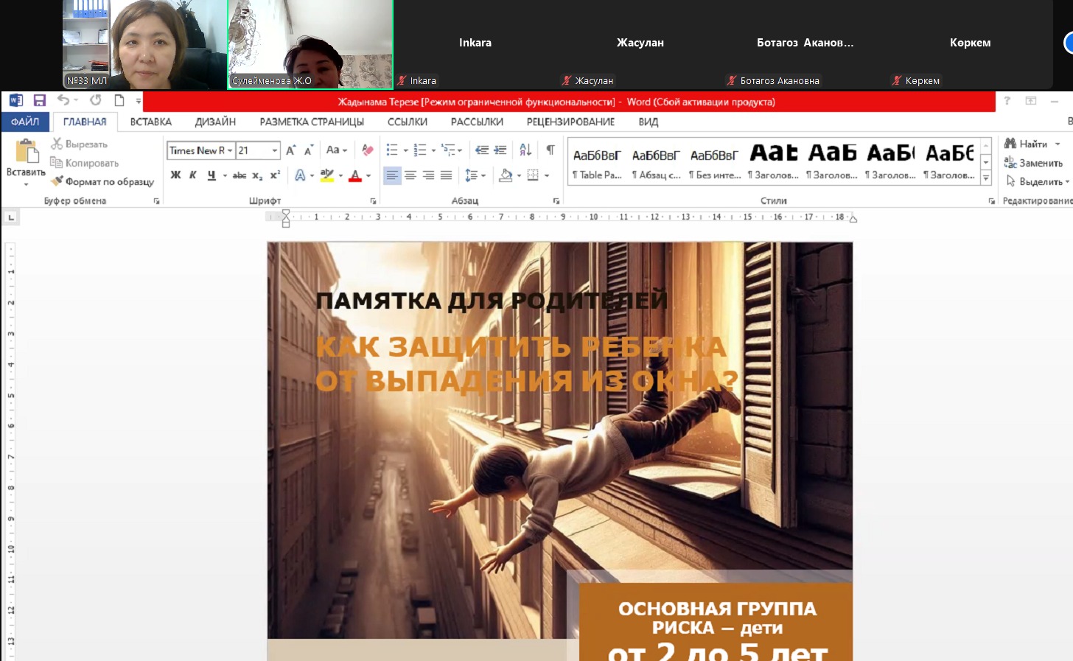Image resolution: width=1073 pixels, height=661 pixels.
Task: Apply the red font color swatch
Action: (x=355, y=175)
